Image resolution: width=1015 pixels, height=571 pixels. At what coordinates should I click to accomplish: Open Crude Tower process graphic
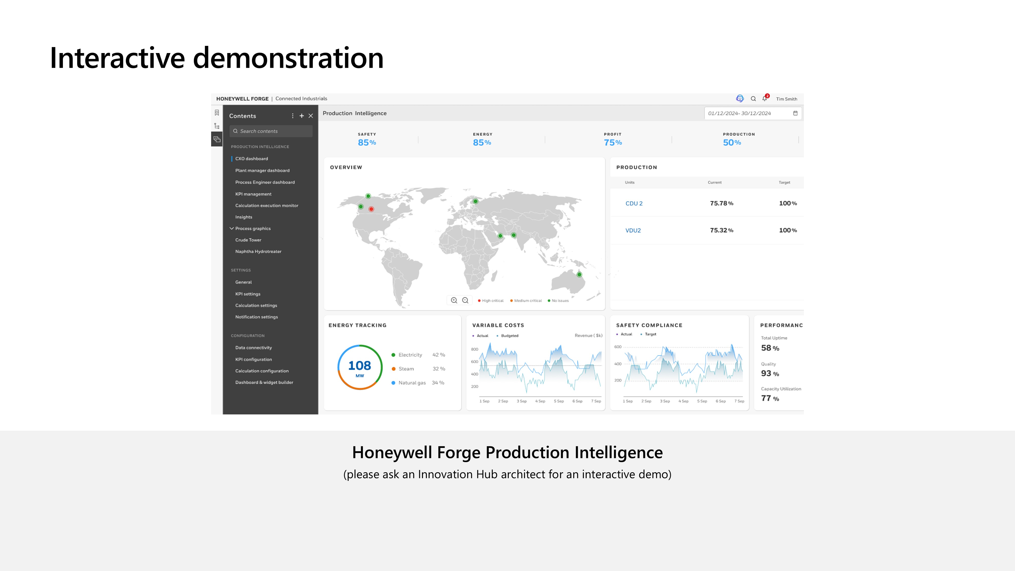point(248,240)
